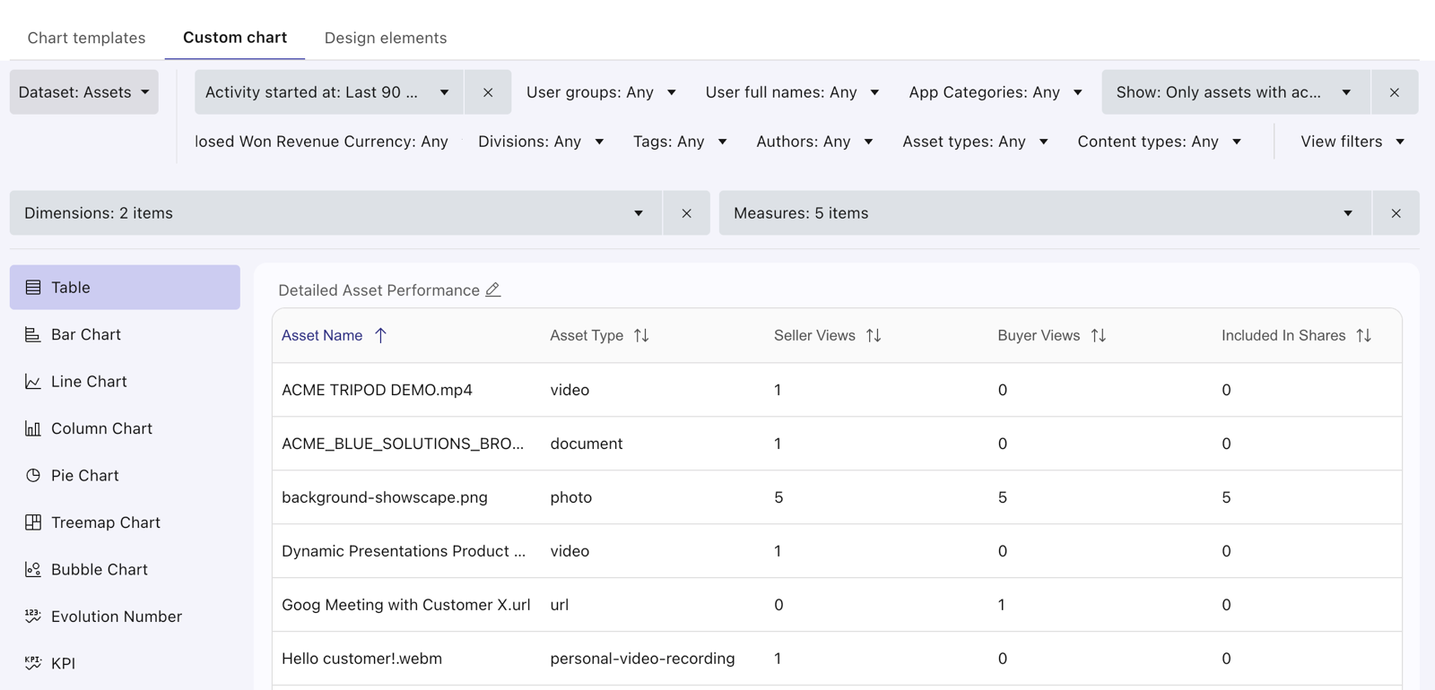Viewport: 1435px width, 690px height.
Task: Select the Bar Chart icon in sidebar
Action: (x=33, y=334)
